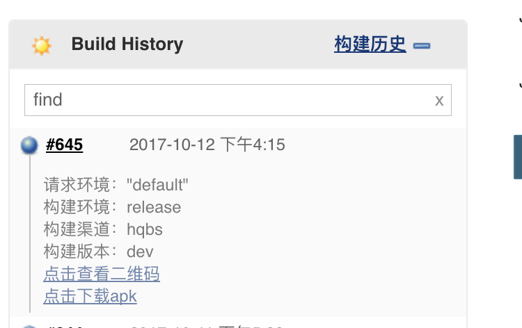Open the 点击查看二维码 QR code link

tap(102, 274)
